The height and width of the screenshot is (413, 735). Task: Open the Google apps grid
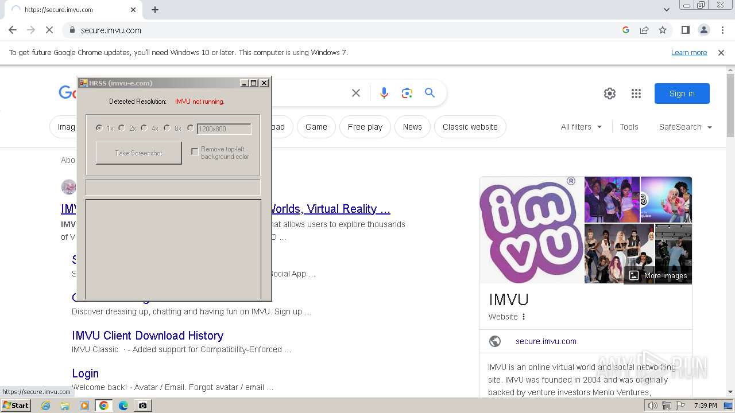(x=636, y=93)
